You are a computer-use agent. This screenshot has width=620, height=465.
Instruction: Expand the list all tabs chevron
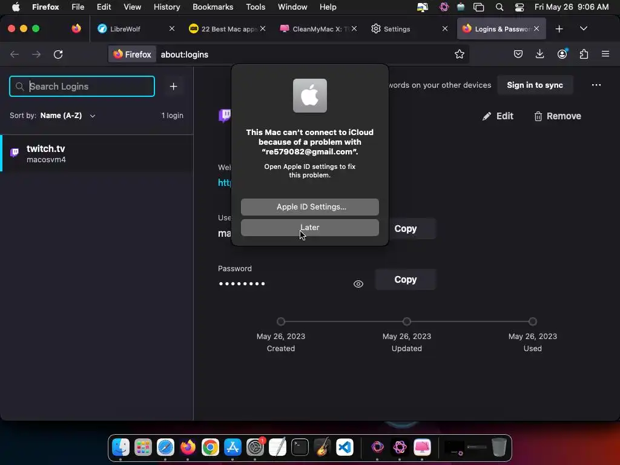coord(583,29)
